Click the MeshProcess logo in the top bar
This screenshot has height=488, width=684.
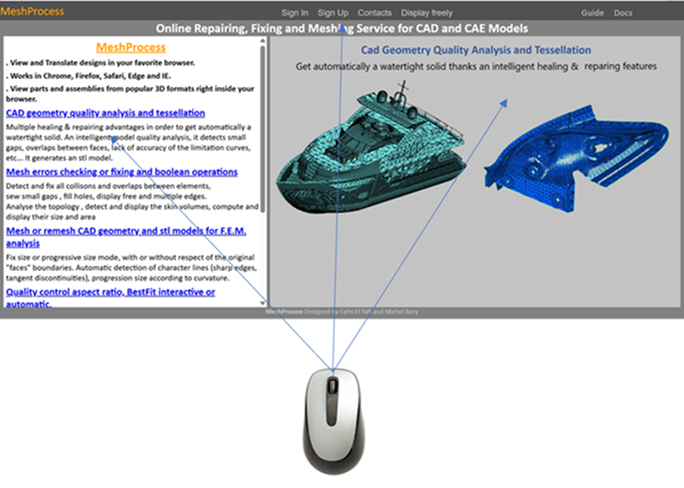tap(32, 11)
